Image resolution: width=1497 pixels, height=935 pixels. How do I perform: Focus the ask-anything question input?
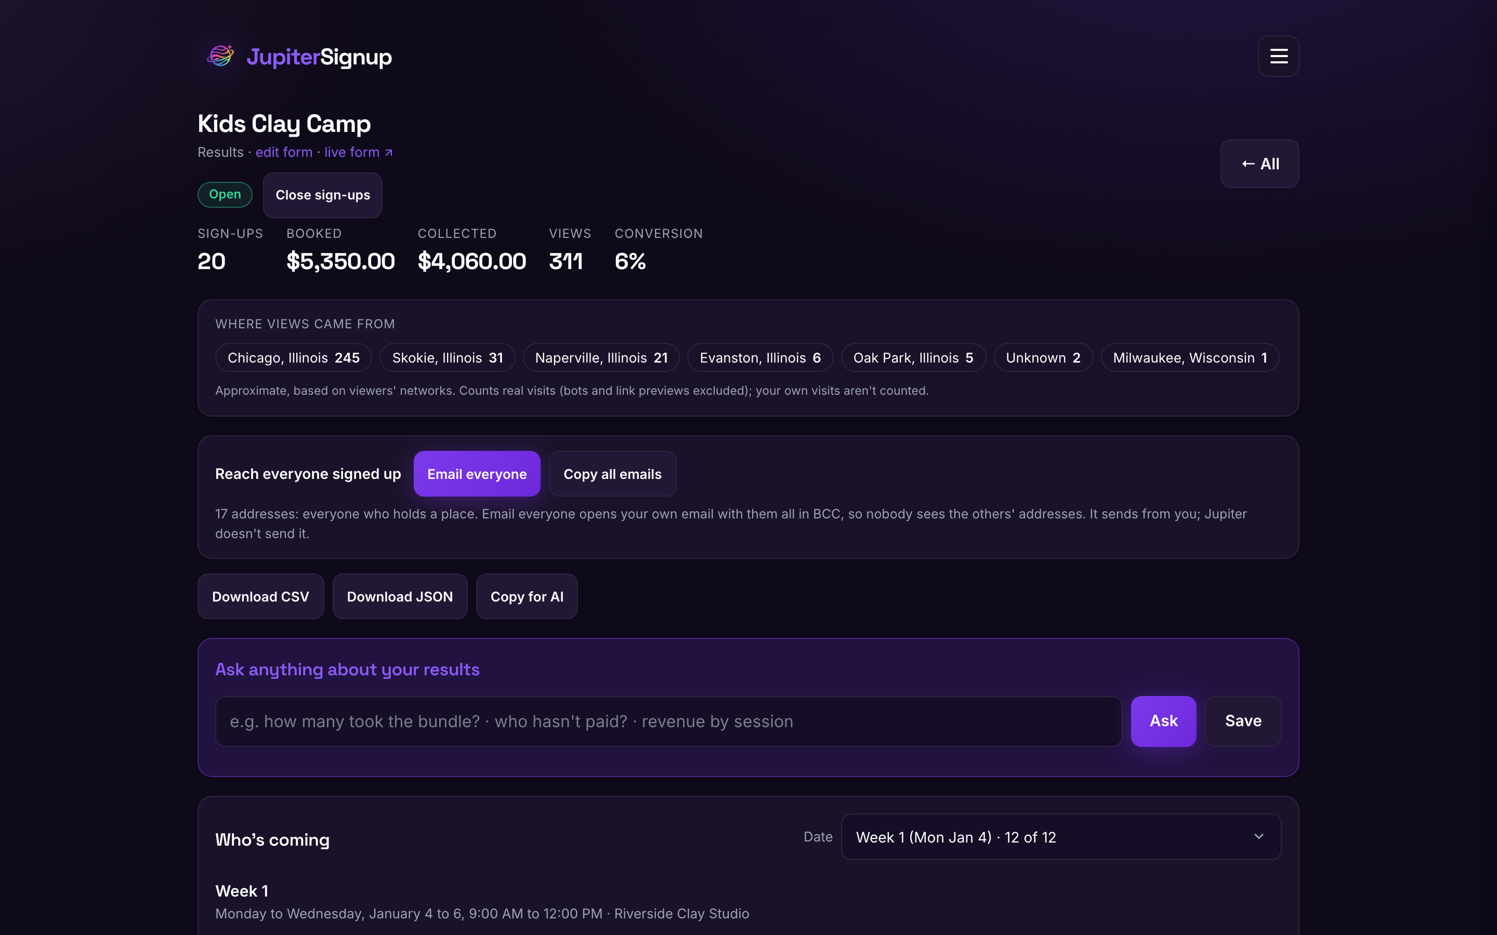pyautogui.click(x=668, y=721)
